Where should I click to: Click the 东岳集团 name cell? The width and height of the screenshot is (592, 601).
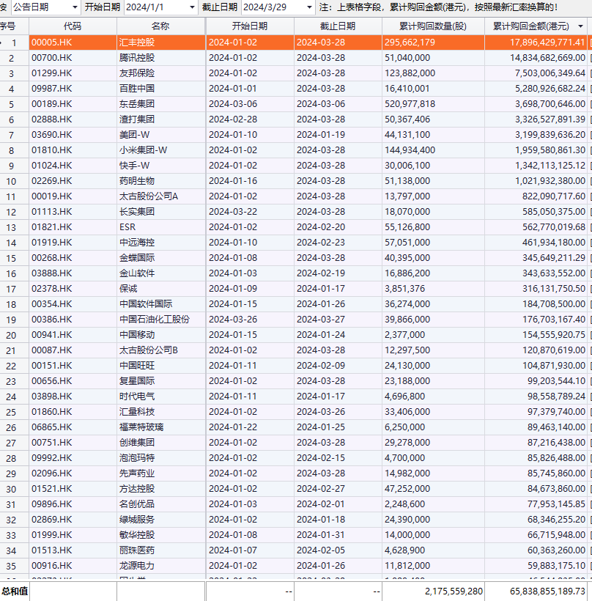click(x=160, y=104)
